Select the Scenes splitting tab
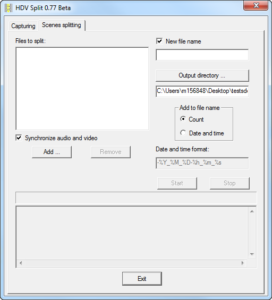 pyautogui.click(x=62, y=25)
